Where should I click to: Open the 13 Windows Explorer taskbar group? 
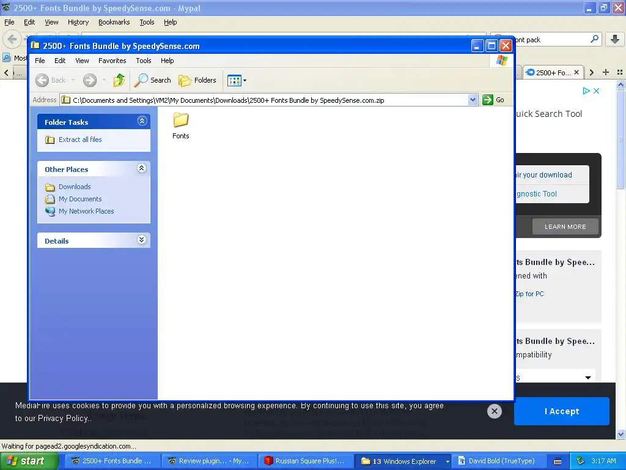[403, 461]
